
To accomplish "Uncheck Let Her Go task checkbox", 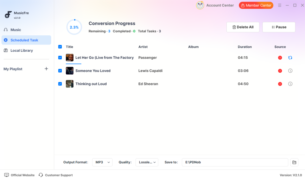I will tap(60, 58).
